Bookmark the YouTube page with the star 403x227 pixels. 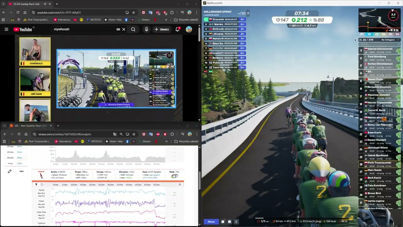133,13
